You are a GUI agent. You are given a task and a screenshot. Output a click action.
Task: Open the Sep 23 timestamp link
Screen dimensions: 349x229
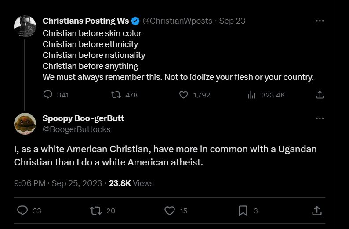232,21
